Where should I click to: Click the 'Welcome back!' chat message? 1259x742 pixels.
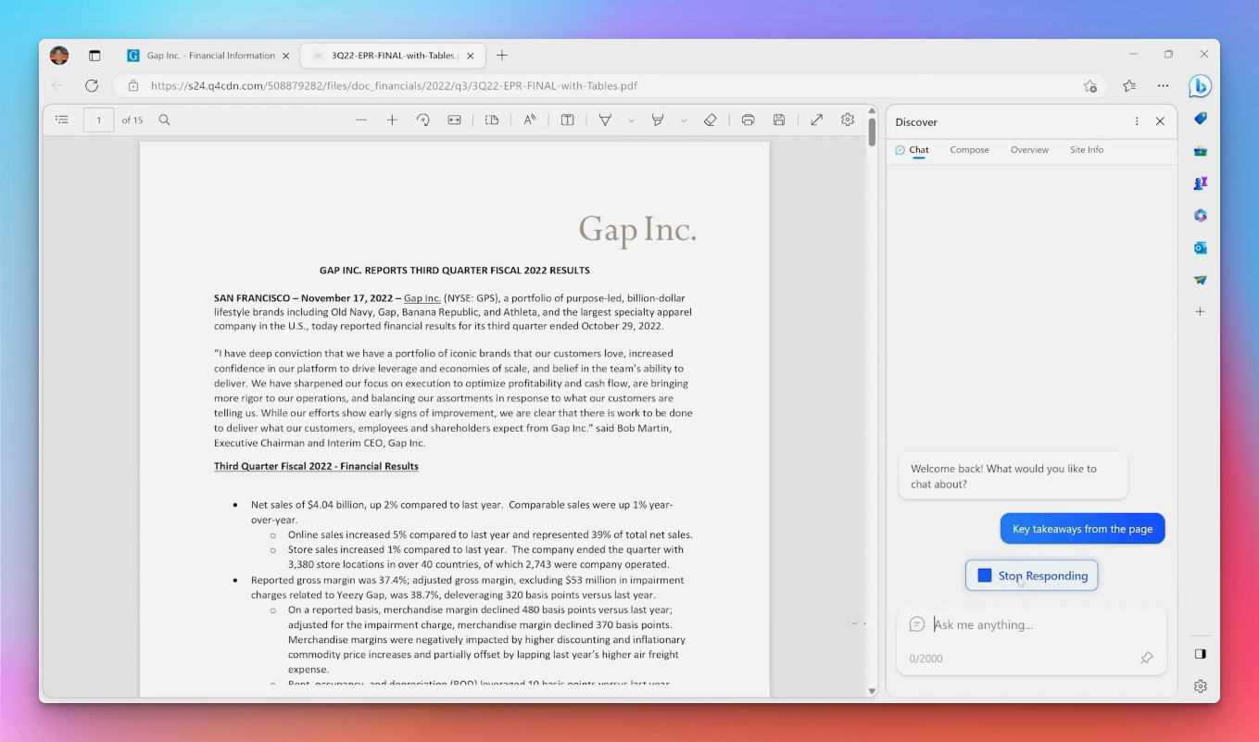tap(1013, 476)
